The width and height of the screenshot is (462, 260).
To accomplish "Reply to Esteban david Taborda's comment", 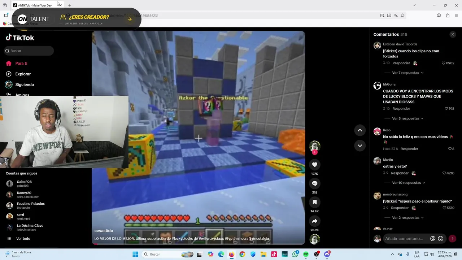I will (401, 63).
